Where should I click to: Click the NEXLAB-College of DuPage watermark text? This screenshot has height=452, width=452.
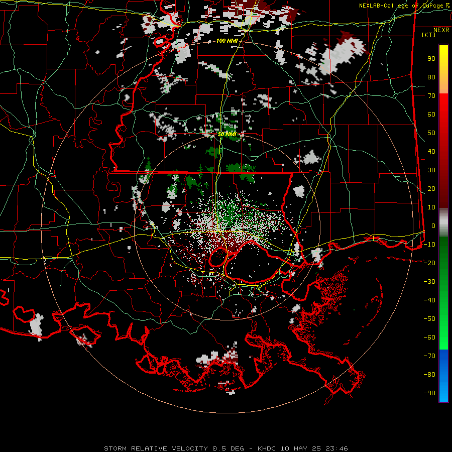click(404, 6)
